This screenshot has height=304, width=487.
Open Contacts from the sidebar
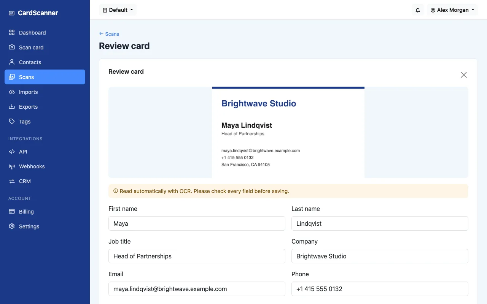pos(45,62)
